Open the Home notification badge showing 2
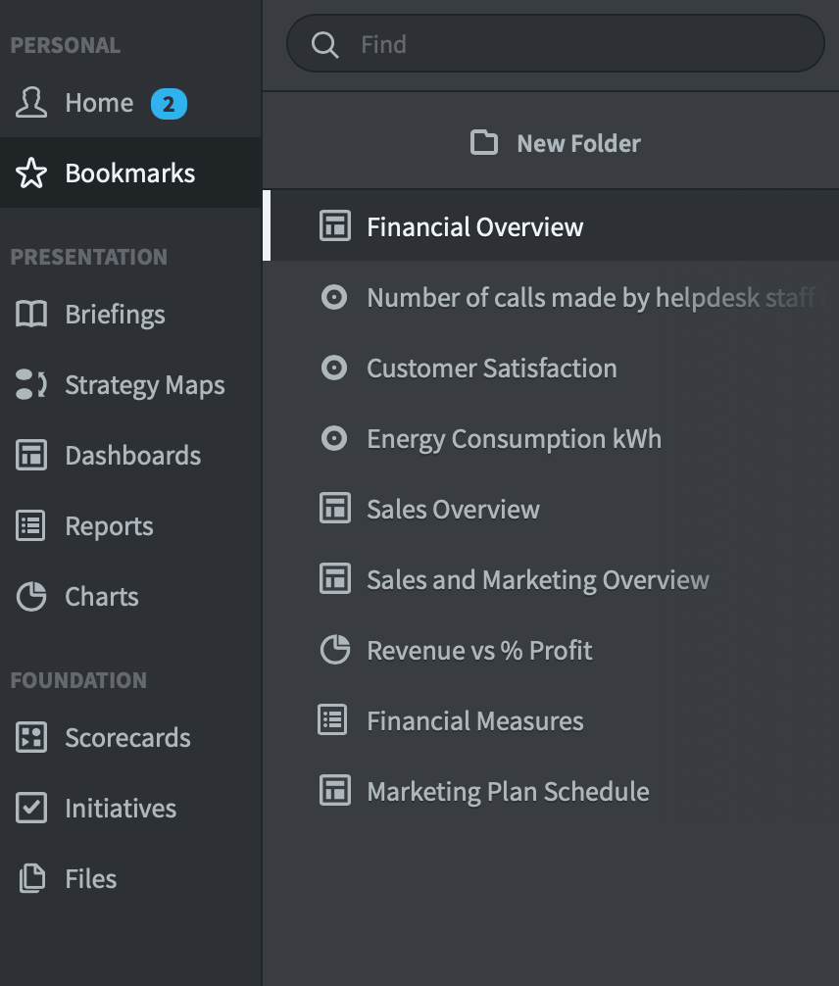Image resolution: width=839 pixels, height=986 pixels. (169, 104)
